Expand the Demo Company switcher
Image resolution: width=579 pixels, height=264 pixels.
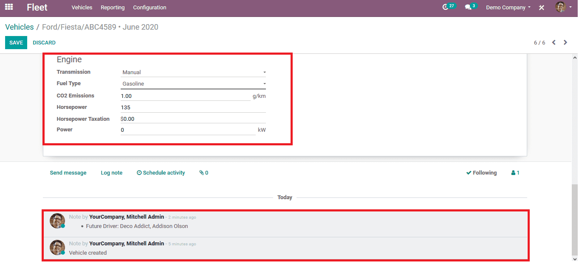(508, 8)
